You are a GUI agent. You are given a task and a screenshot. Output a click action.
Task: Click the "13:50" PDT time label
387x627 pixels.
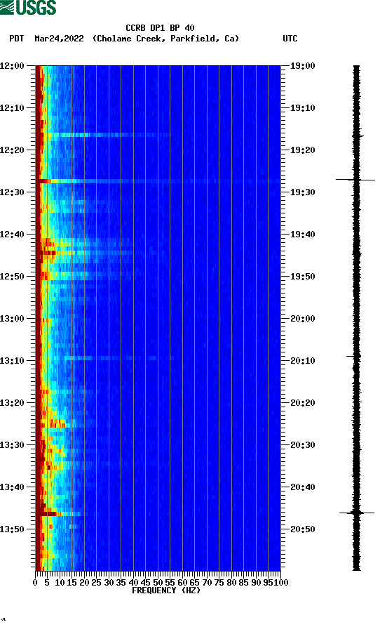click(x=12, y=529)
